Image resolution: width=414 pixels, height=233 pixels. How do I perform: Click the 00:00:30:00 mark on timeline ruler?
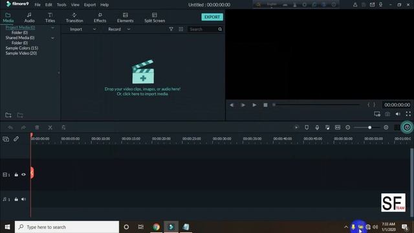click(x=222, y=139)
